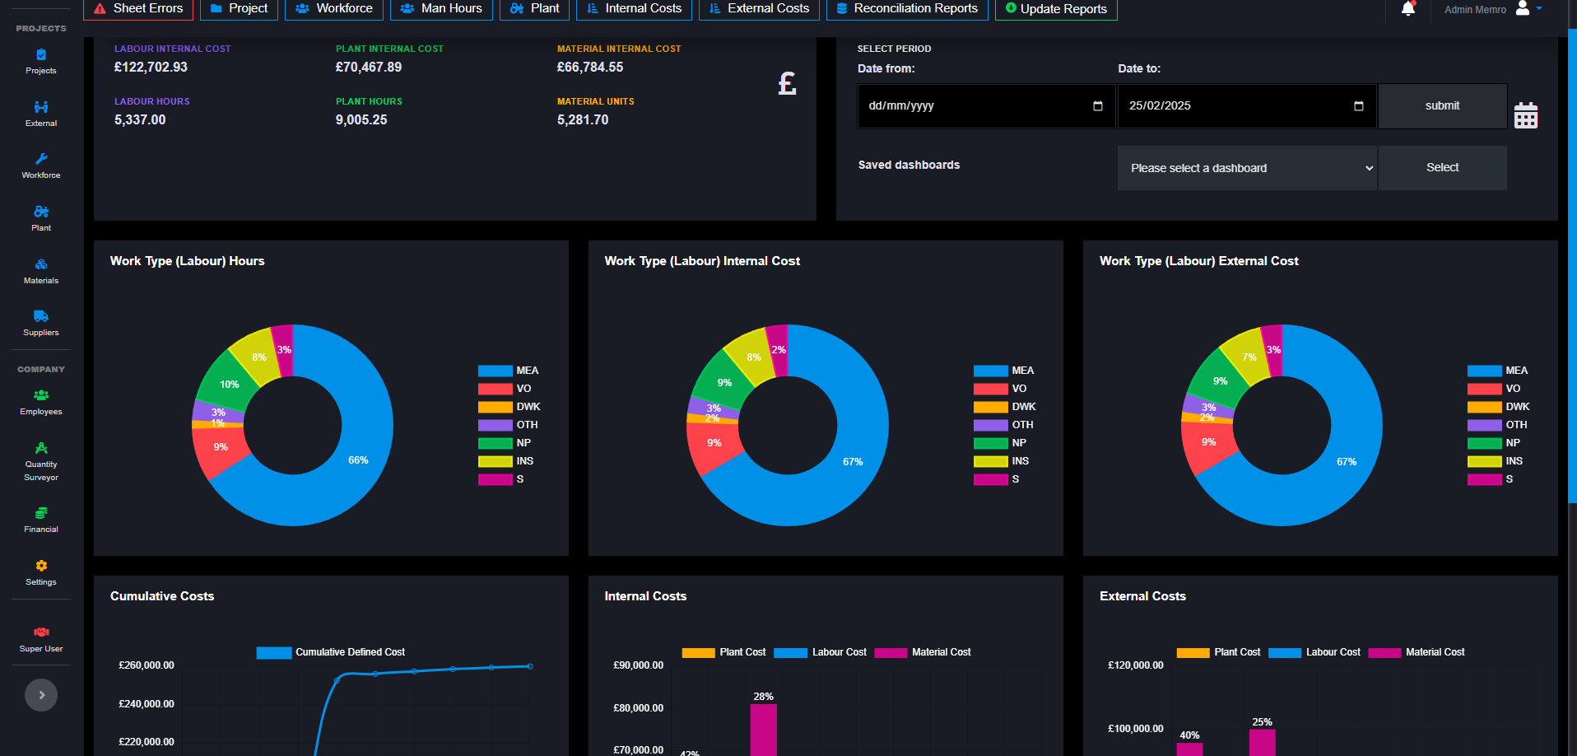Screen dimensions: 1577x756
Task: Toggle Labour Cost legend in Internal Costs
Action: tap(821, 652)
